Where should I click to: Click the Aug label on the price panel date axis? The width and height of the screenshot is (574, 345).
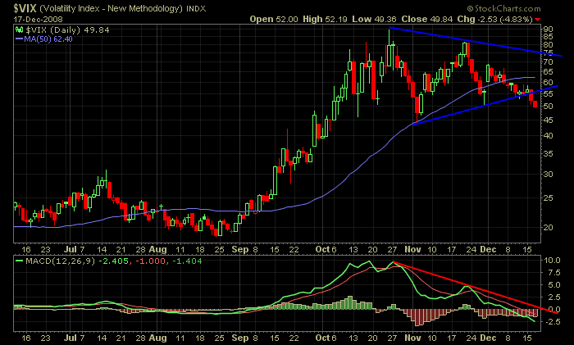click(157, 249)
